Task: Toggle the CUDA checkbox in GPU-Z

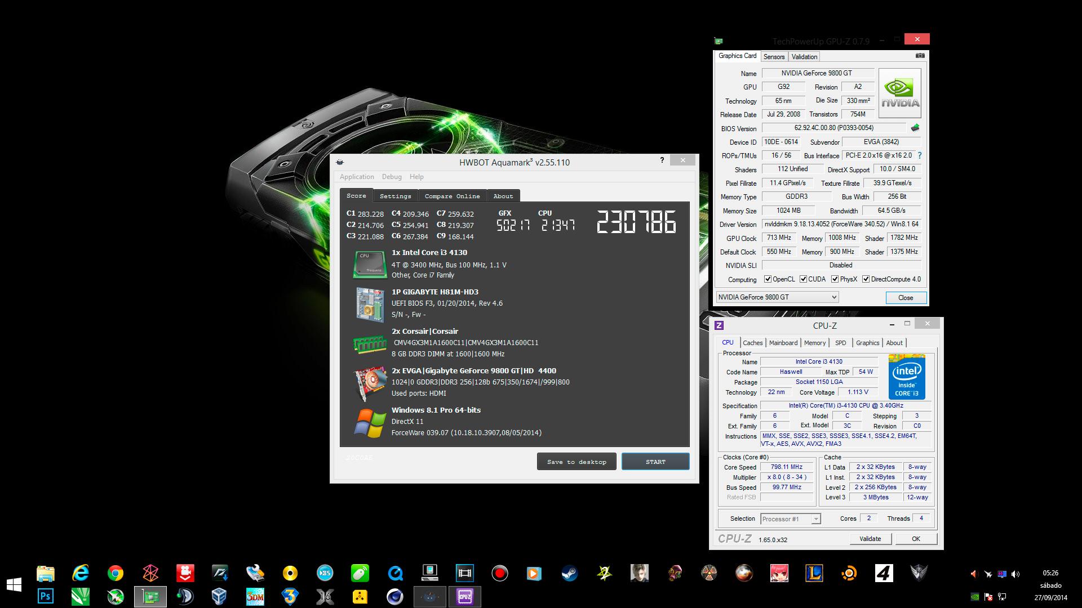Action: [803, 279]
